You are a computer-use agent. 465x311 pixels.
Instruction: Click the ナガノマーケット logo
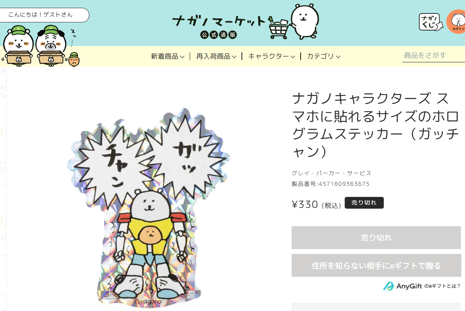(x=219, y=21)
